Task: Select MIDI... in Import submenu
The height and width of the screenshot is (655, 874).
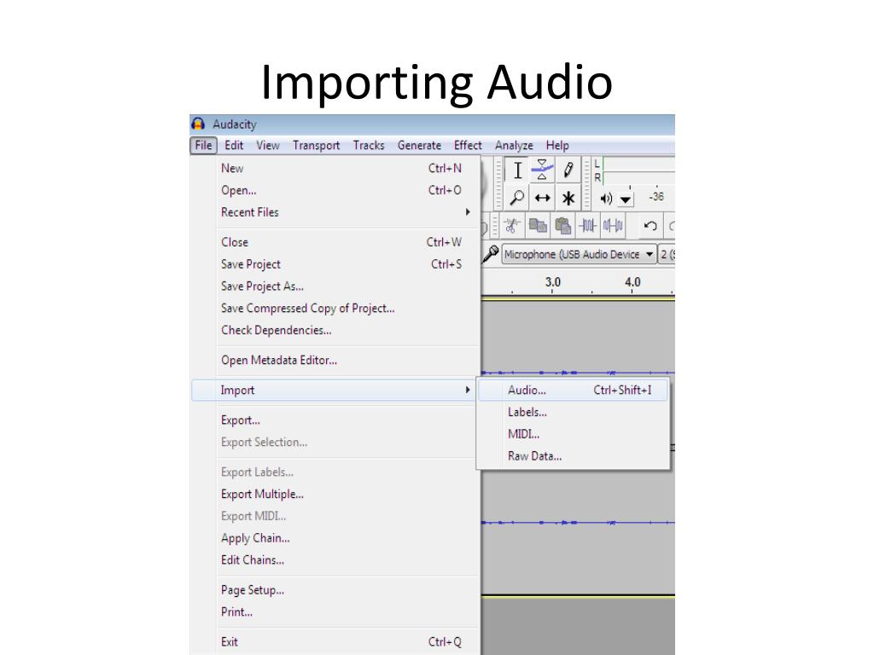Action: pos(573,434)
